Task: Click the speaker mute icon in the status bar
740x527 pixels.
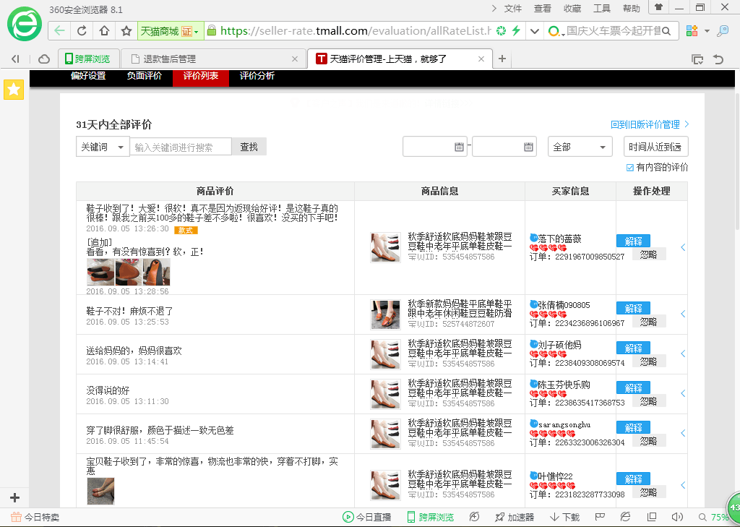Action: pos(677,517)
